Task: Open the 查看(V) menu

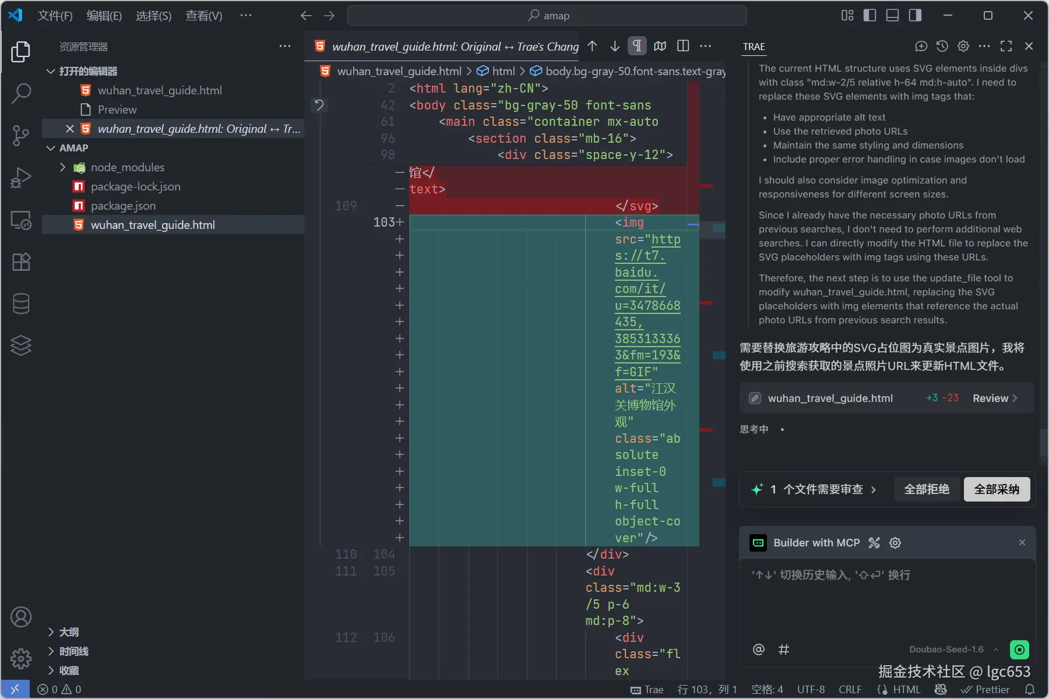Action: tap(203, 16)
